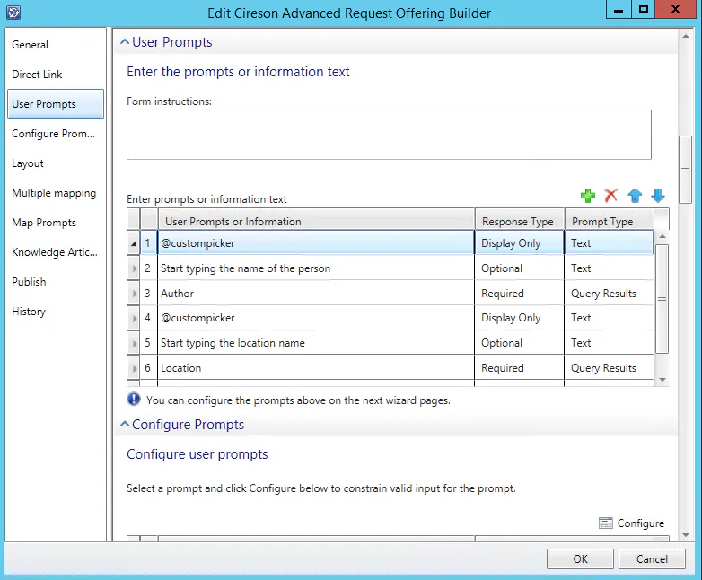Select the Author prompt cell
Viewport: 702px width, 580px height.
coord(316,294)
